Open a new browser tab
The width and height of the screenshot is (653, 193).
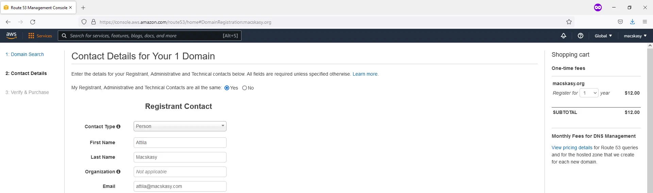tap(83, 7)
